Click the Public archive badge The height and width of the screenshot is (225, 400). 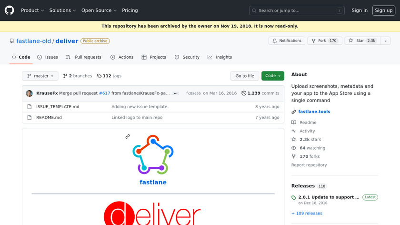(x=95, y=41)
